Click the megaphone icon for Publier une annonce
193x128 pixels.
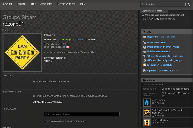(x=145, y=52)
